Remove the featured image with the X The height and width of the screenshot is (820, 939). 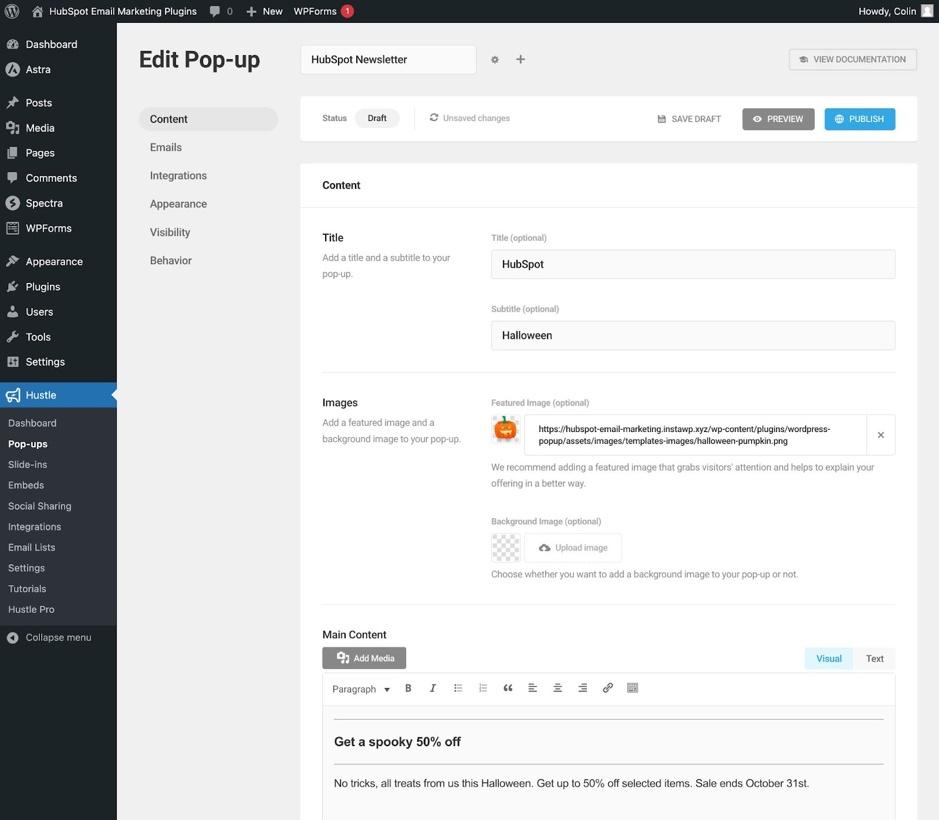(x=880, y=435)
